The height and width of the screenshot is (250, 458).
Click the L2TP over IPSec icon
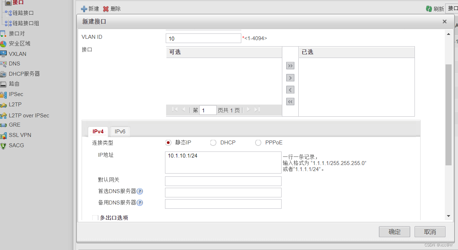coord(3,116)
